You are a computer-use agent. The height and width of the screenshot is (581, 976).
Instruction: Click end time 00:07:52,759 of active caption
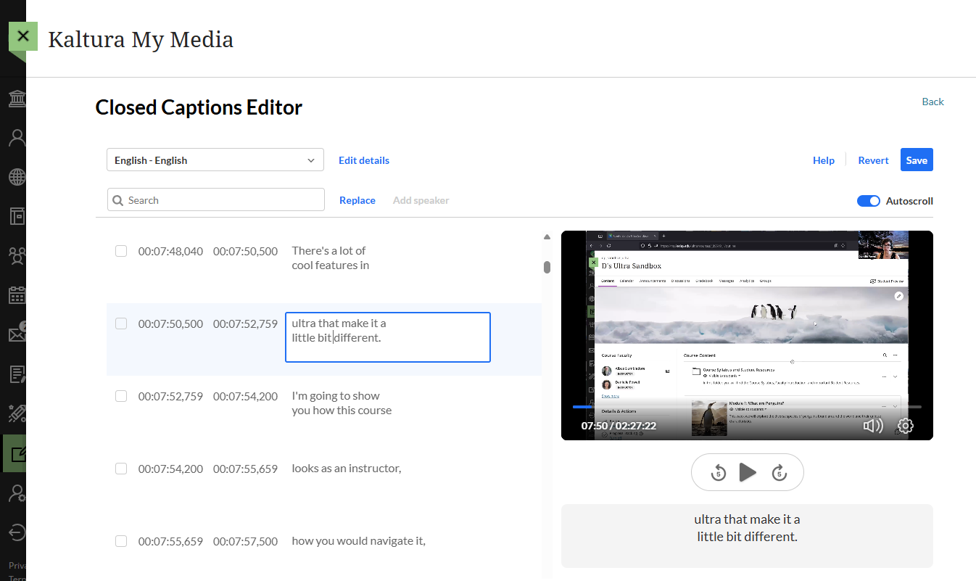pyautogui.click(x=245, y=324)
